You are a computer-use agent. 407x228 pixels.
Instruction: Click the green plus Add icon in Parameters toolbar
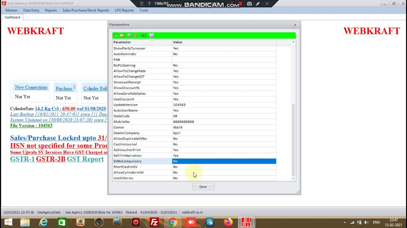click(115, 35)
